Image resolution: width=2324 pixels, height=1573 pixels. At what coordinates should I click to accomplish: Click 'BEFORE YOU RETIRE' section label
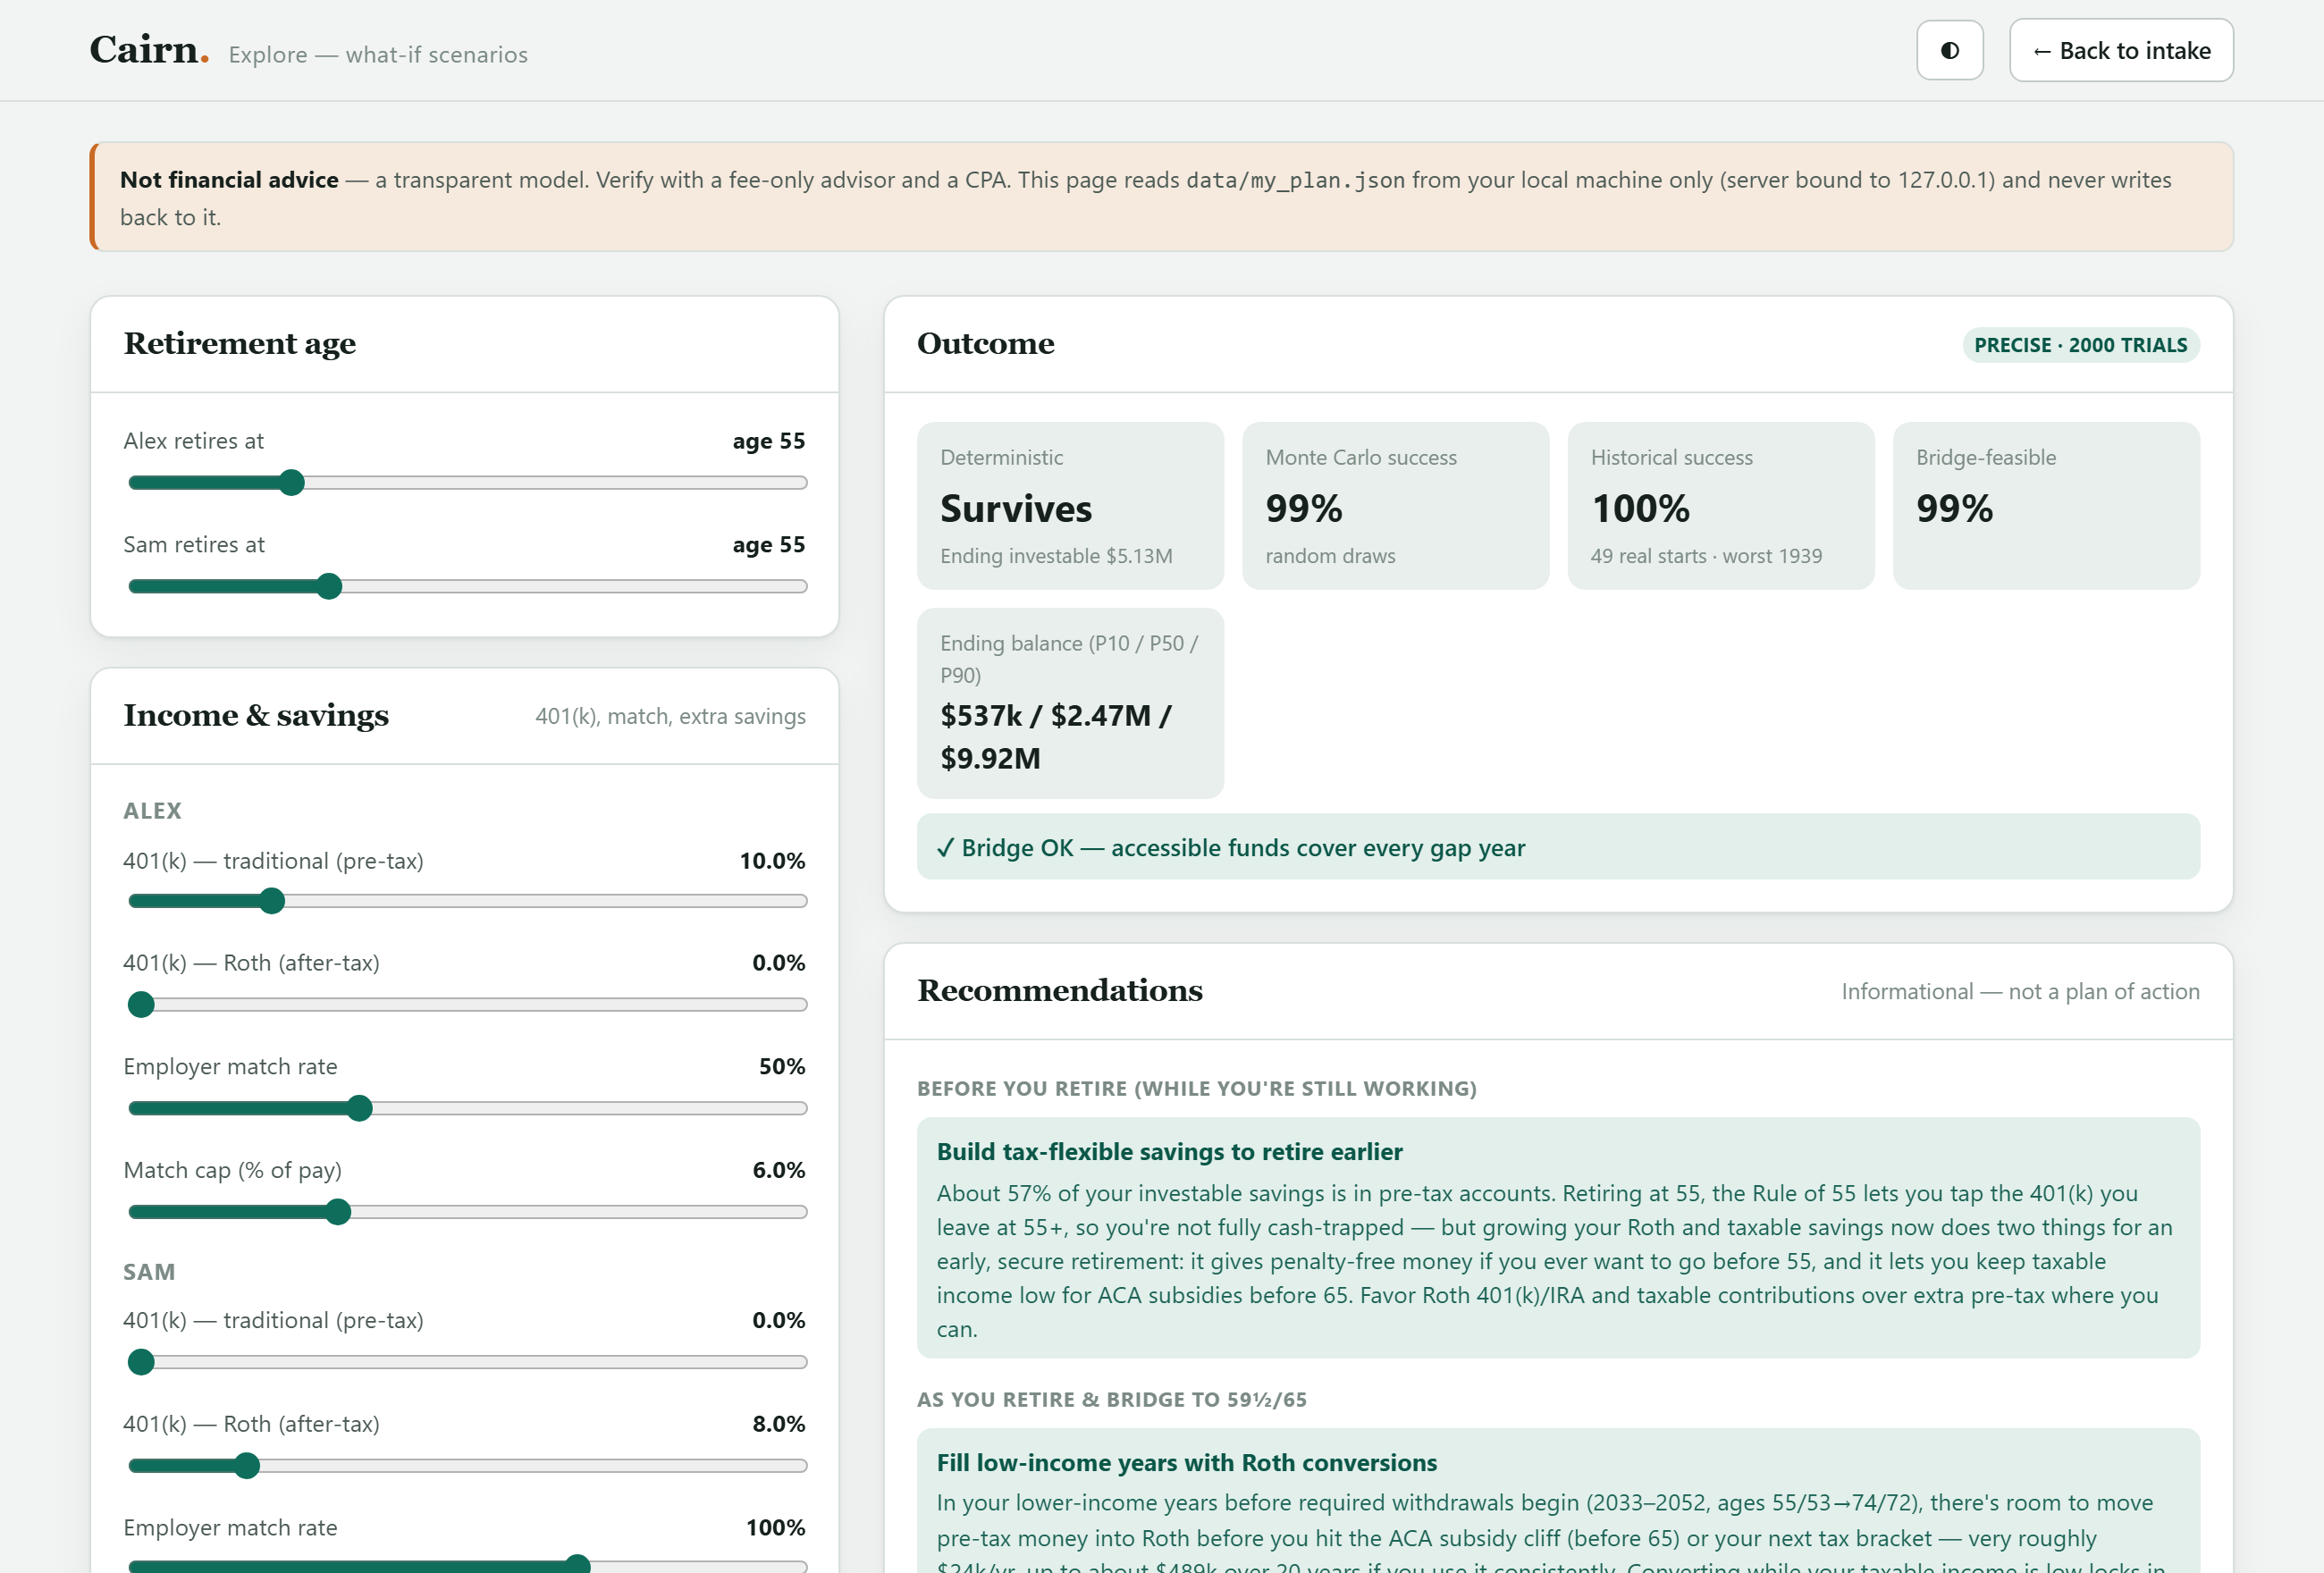pyautogui.click(x=1196, y=1089)
